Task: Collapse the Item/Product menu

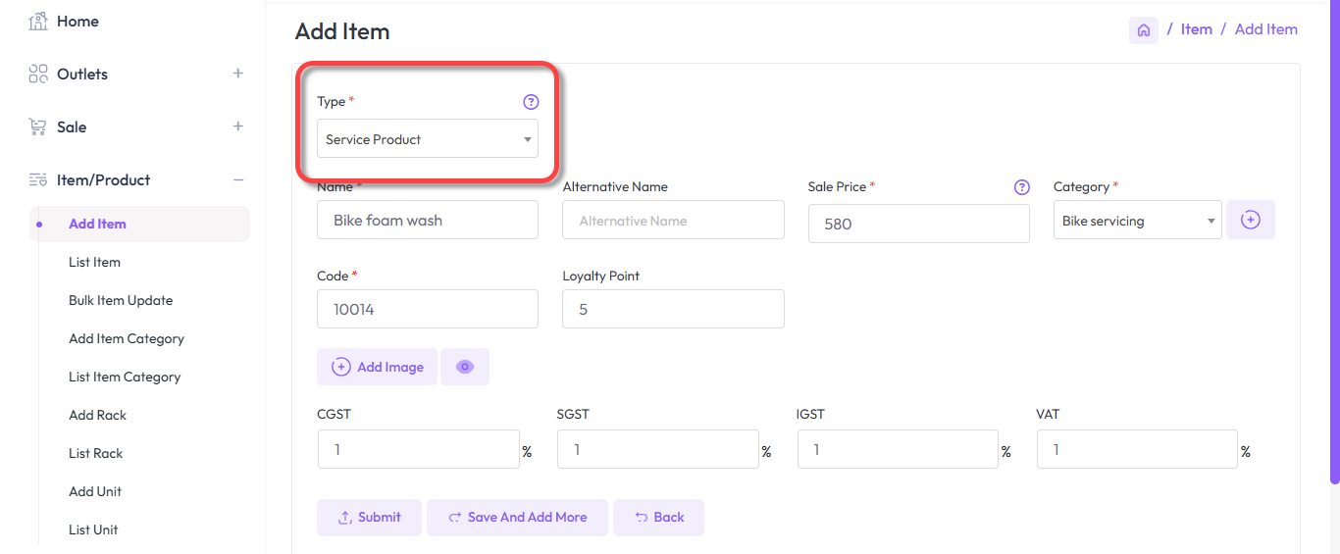Action: click(x=237, y=179)
